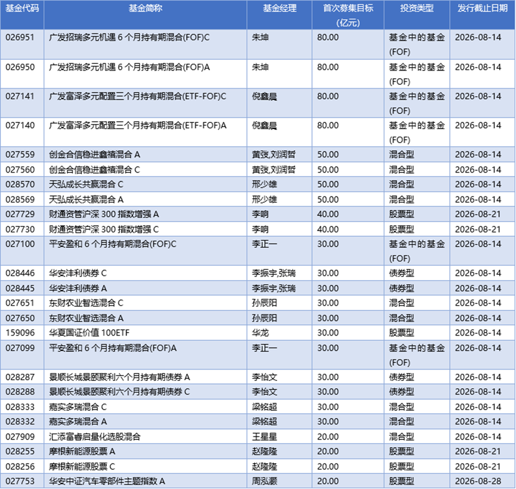
Task: Click manager 华龙 in row 159096
Action: coord(260,333)
